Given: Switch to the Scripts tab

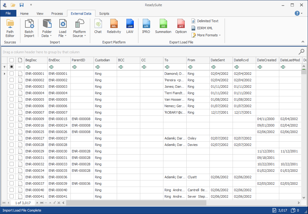Looking at the screenshot, I should (104, 14).
